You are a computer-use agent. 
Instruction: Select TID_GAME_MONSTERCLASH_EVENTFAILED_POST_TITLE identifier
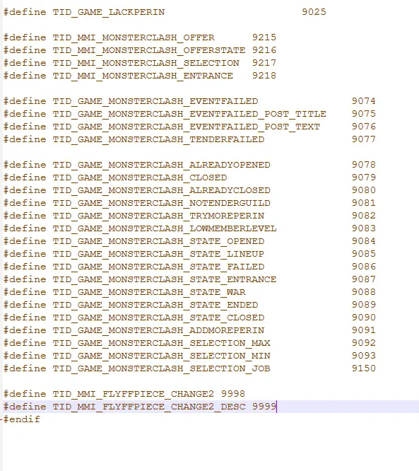click(189, 114)
